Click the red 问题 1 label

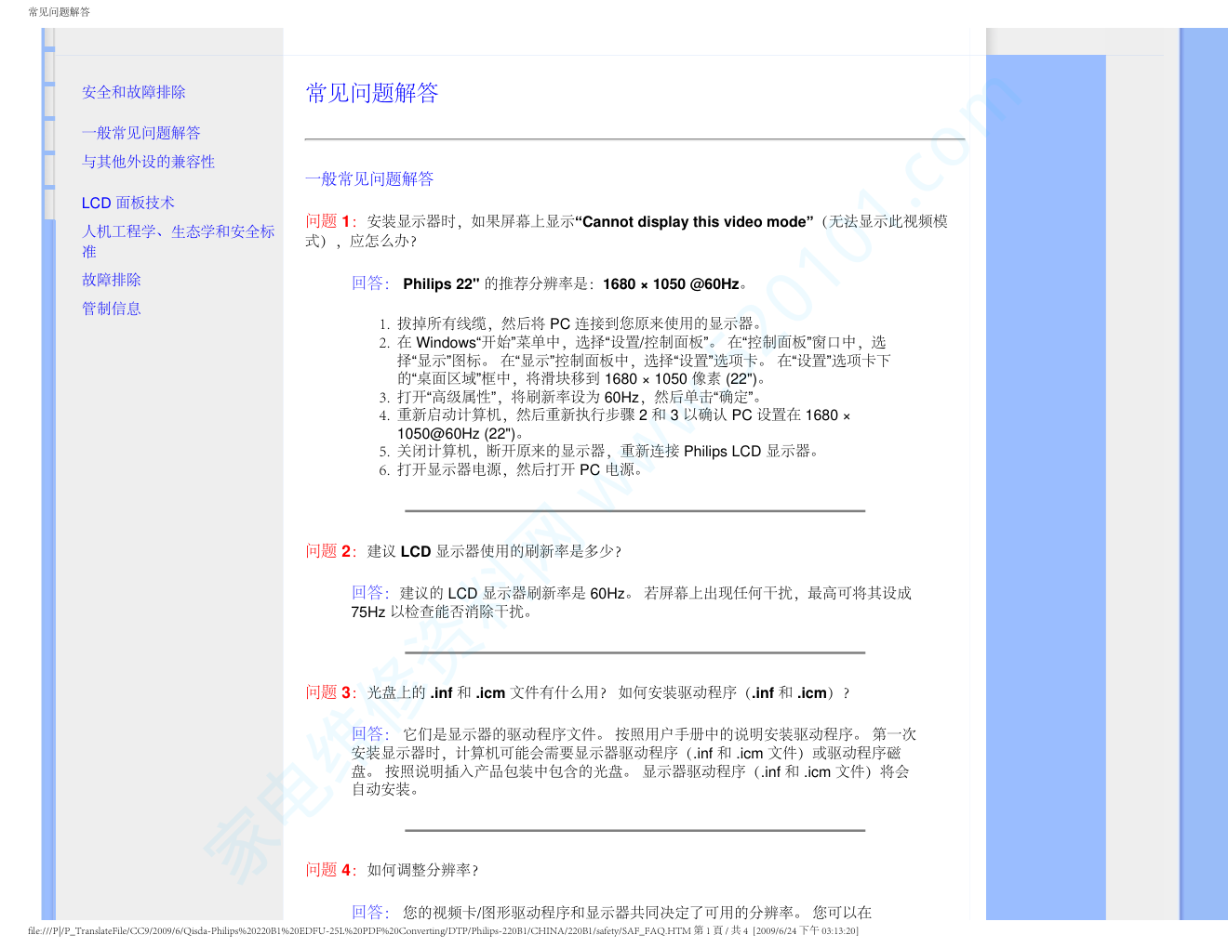click(331, 221)
